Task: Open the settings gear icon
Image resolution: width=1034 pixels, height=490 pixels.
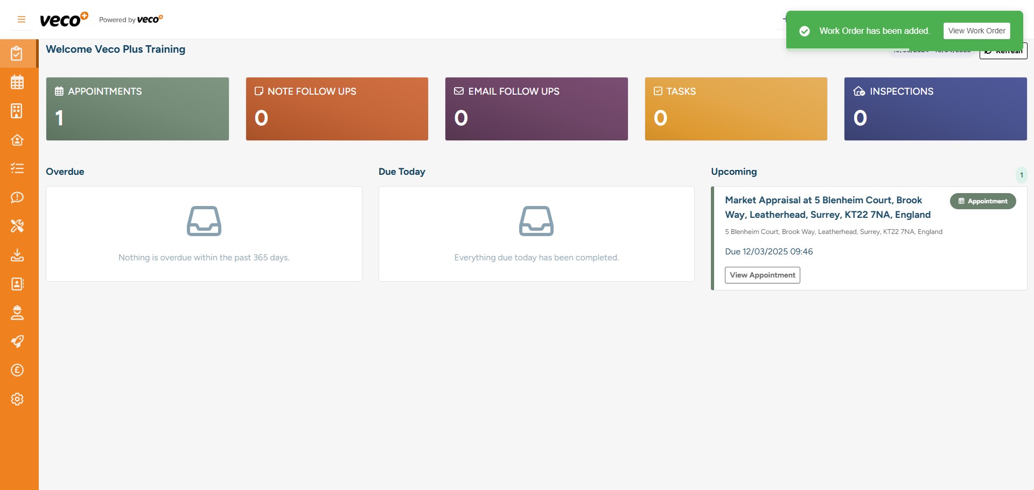Action: tap(17, 399)
